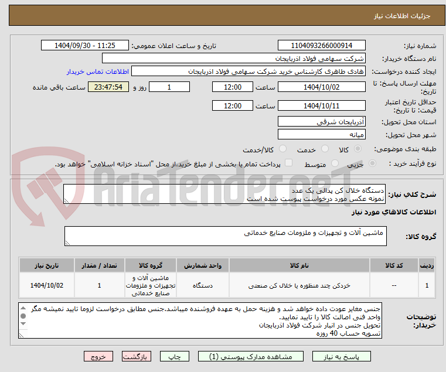
Task: Click the unit cell دستگاه
Action: pos(203,285)
